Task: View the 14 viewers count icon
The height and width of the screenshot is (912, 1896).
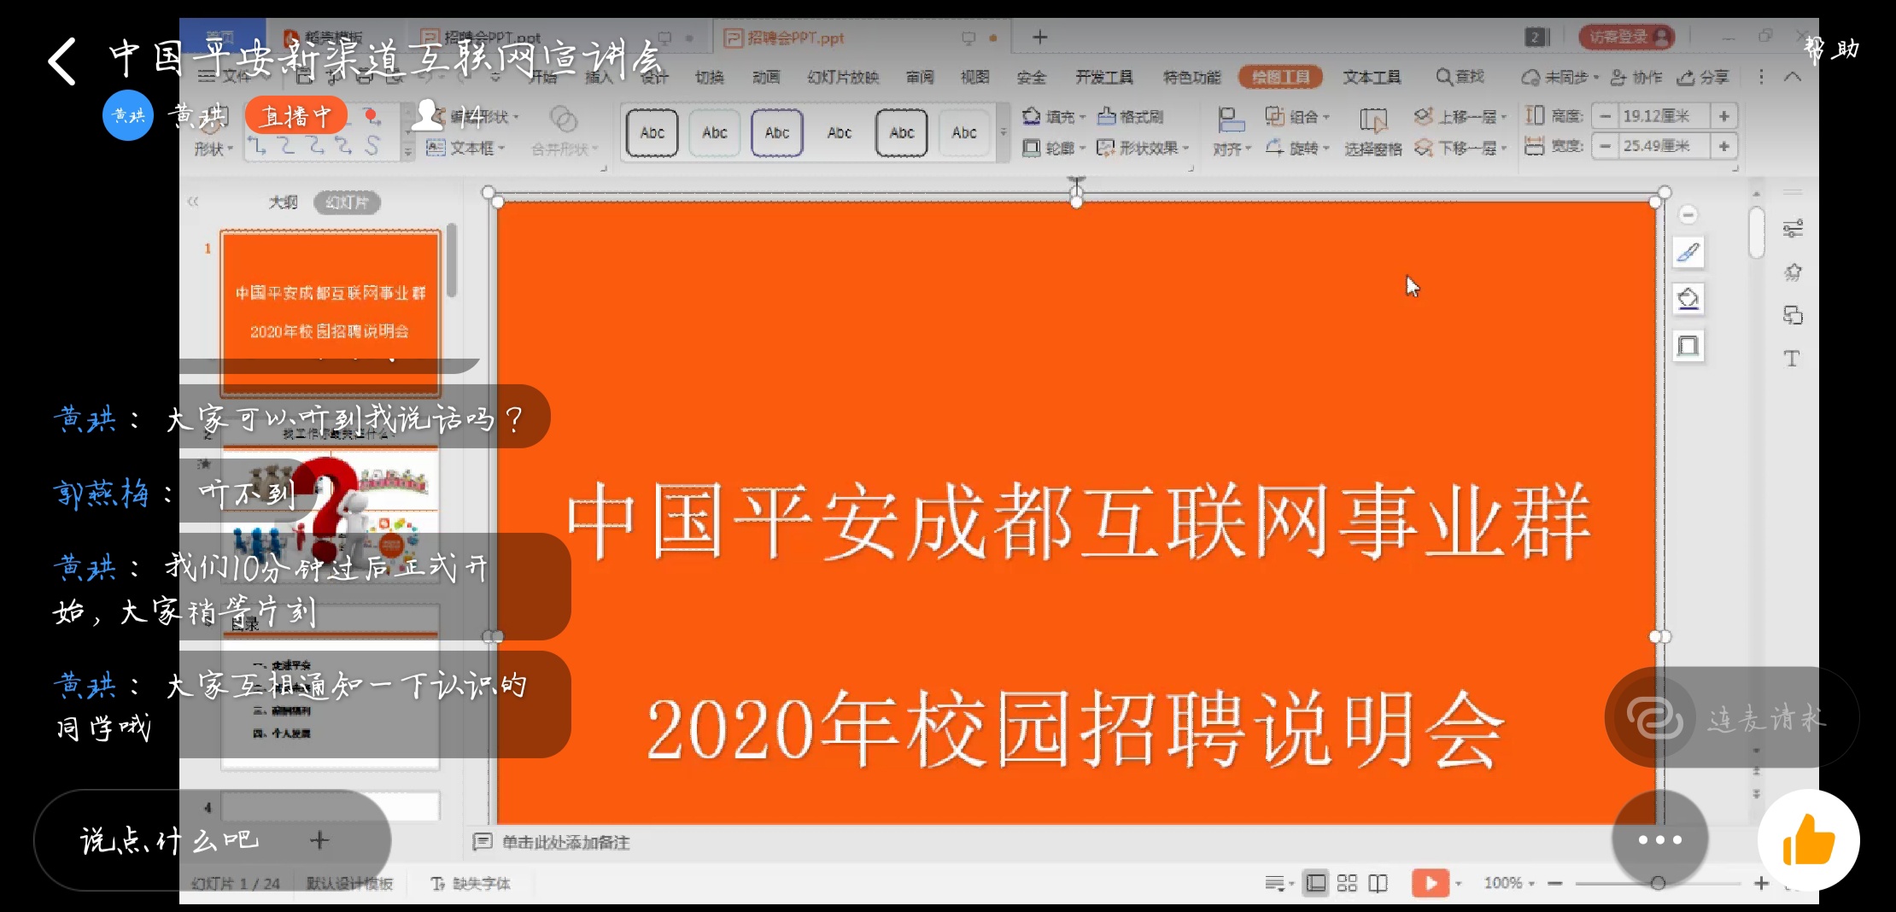Action: click(426, 115)
